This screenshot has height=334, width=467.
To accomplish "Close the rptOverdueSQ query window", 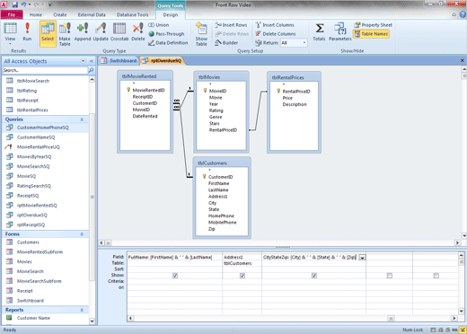I will 463,60.
